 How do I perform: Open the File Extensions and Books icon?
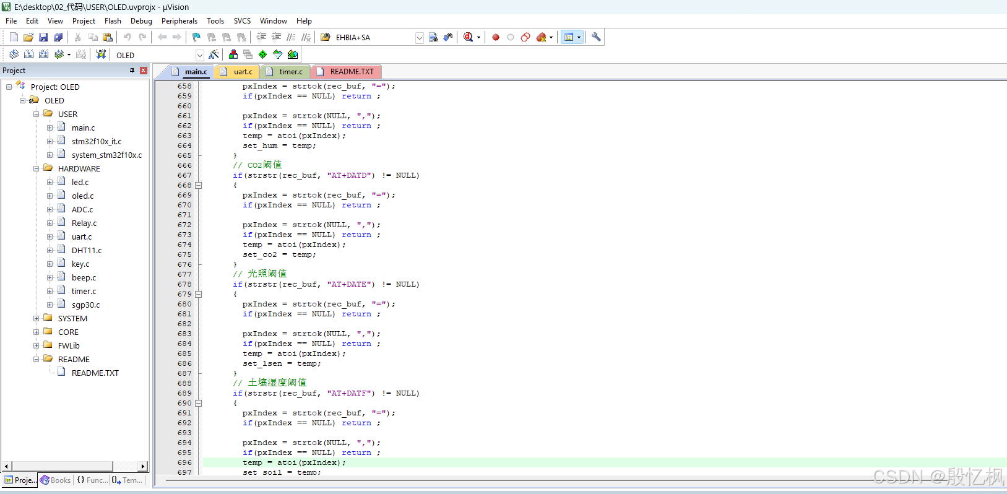[233, 54]
